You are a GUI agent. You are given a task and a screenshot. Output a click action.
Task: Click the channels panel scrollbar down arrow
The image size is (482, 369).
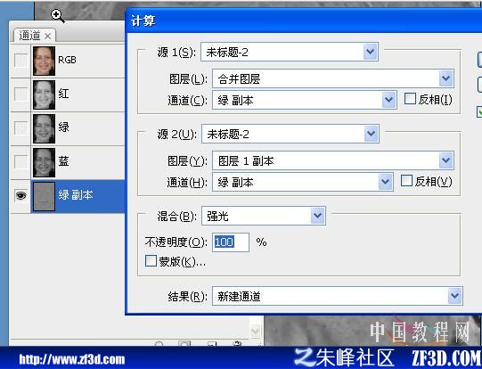point(256,332)
